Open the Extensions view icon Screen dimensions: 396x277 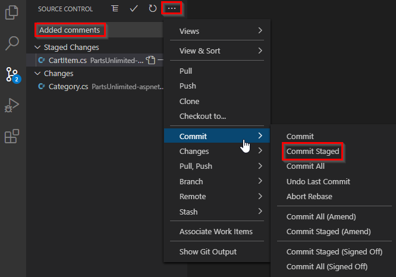coord(12,137)
